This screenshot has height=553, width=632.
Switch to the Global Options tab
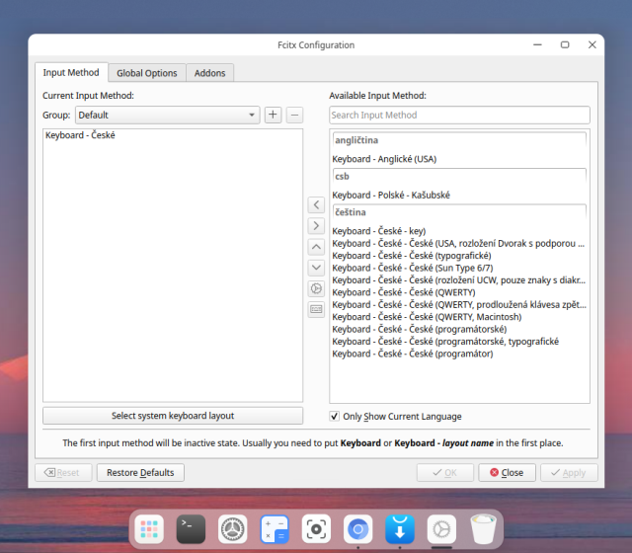pyautogui.click(x=146, y=73)
